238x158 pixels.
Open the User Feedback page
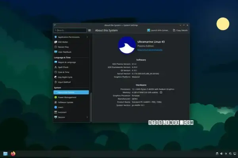(x=71, y=52)
